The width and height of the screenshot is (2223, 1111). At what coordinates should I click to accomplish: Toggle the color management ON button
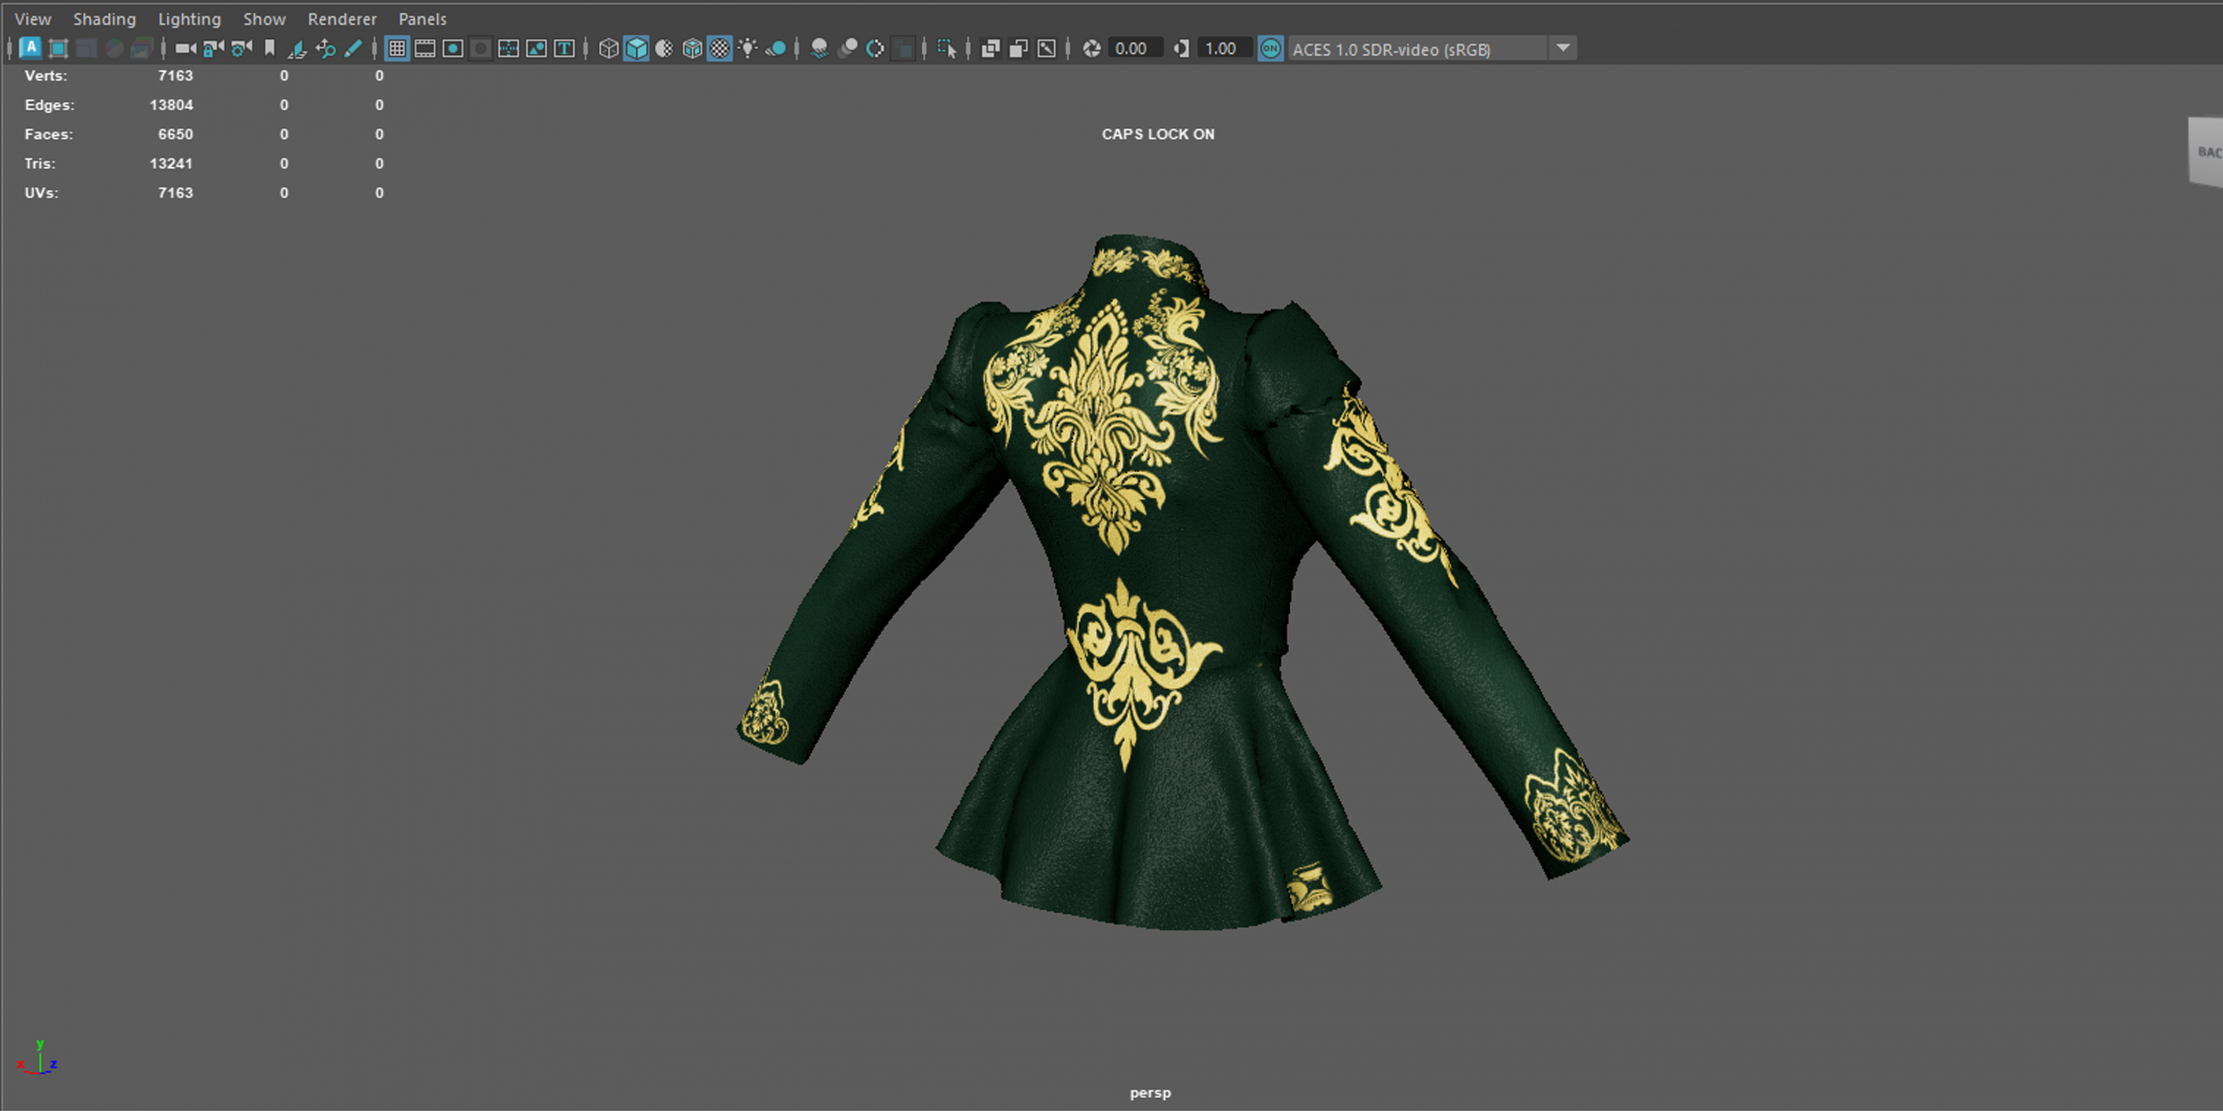1270,48
